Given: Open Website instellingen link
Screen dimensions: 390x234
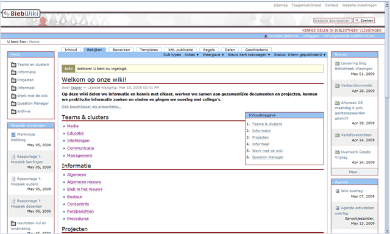Looking at the screenshot, I should (x=360, y=5).
